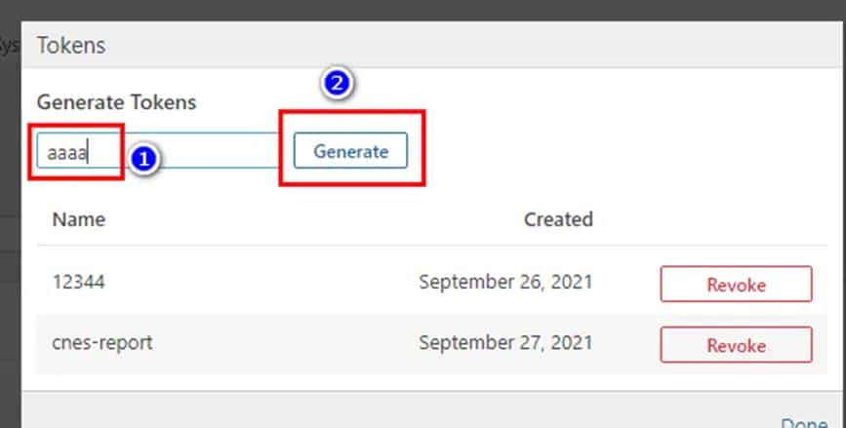This screenshot has width=846, height=428.
Task: Click the empty right part of the token input
Action: tap(224, 151)
